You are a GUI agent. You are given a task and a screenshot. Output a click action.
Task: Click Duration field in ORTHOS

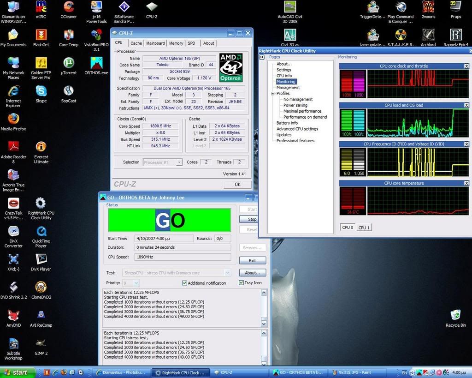183,247
